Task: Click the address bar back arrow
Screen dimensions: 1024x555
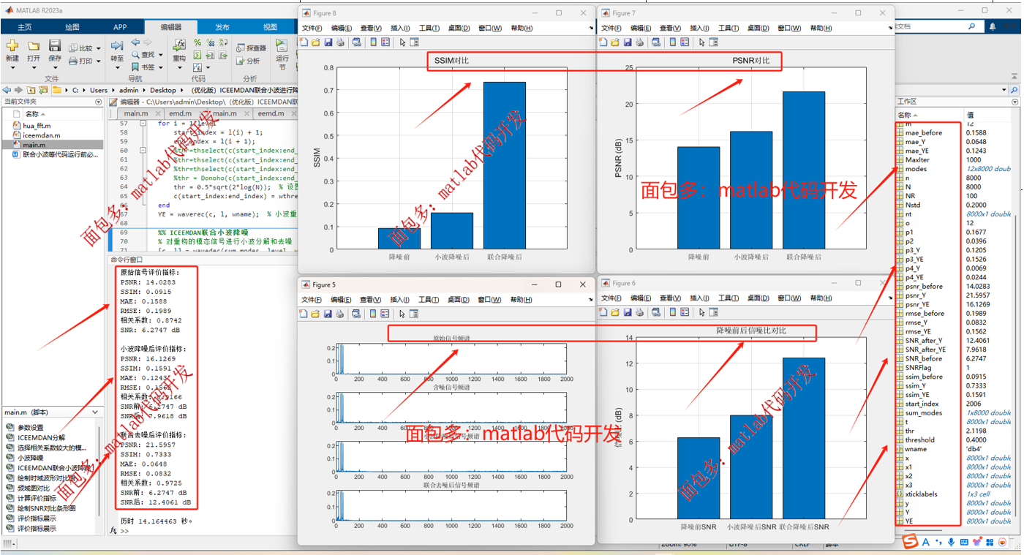Action: [x=7, y=90]
